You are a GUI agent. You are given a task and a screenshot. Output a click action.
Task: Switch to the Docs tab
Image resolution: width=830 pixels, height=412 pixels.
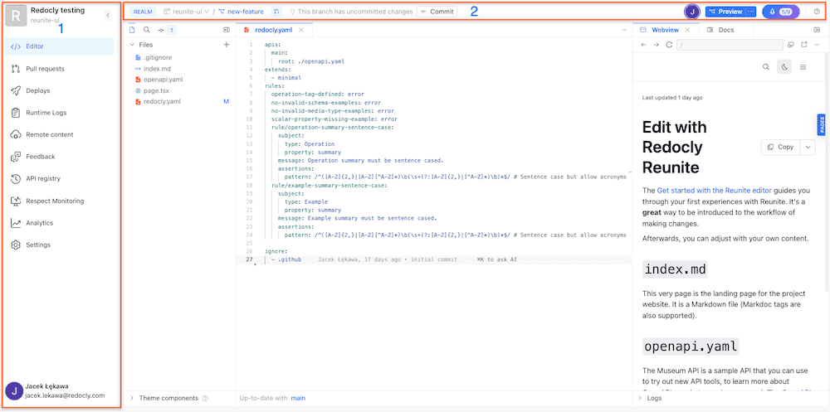[x=720, y=30]
